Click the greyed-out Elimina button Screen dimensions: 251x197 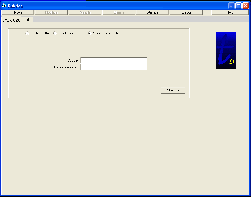(119, 12)
